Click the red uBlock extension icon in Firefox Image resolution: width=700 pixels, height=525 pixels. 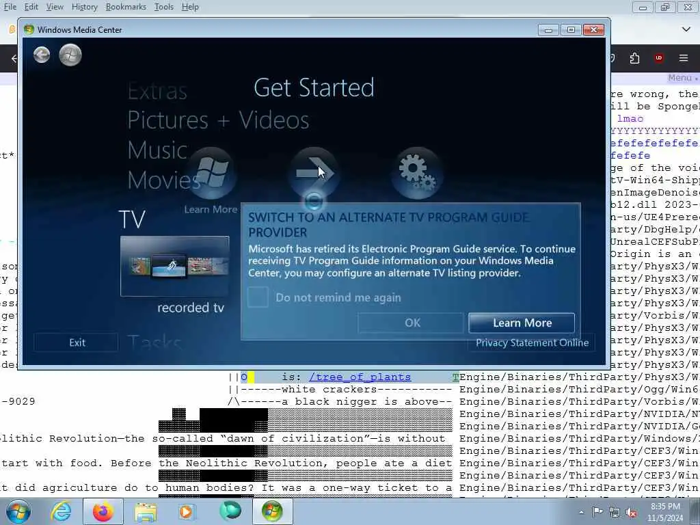659,58
